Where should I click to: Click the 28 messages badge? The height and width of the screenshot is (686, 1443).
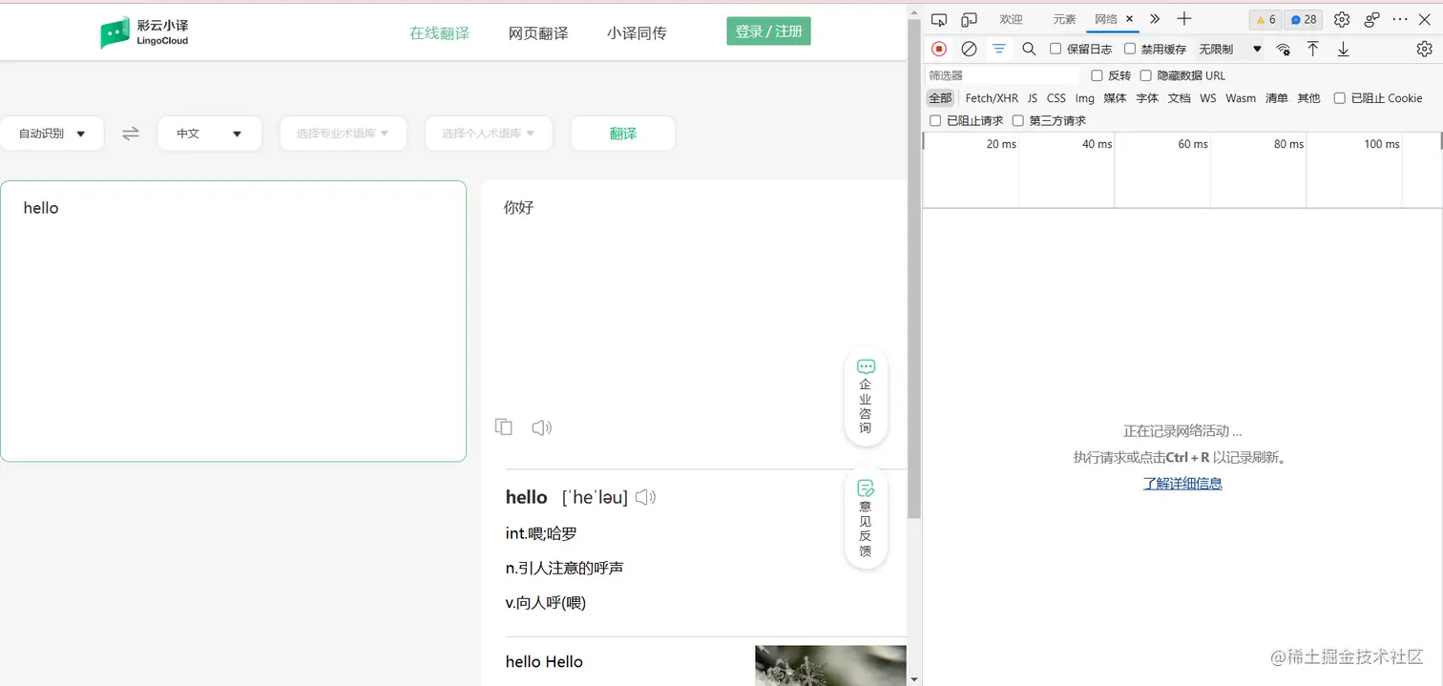point(1304,19)
